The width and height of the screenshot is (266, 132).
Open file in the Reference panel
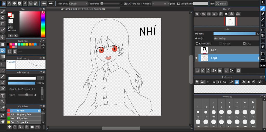click(x=202, y=82)
